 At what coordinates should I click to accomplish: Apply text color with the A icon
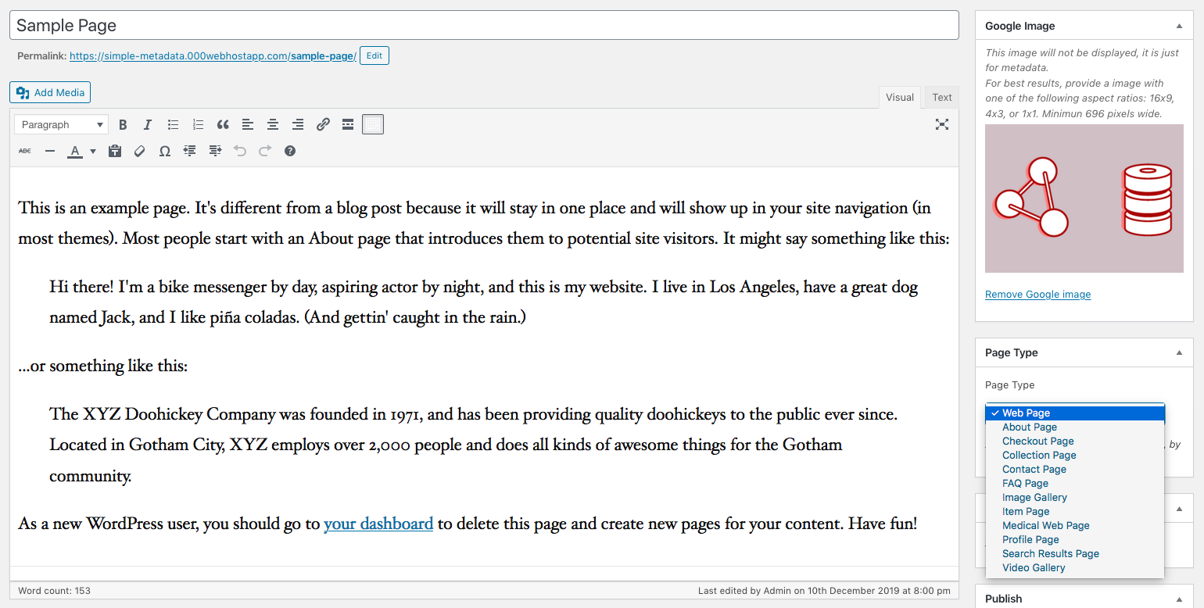click(x=75, y=151)
